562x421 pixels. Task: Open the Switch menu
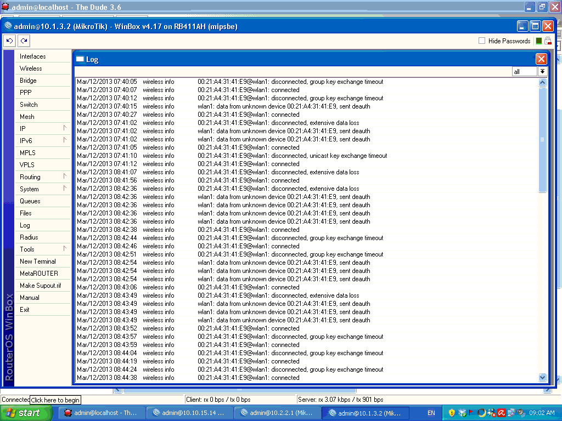pos(43,105)
